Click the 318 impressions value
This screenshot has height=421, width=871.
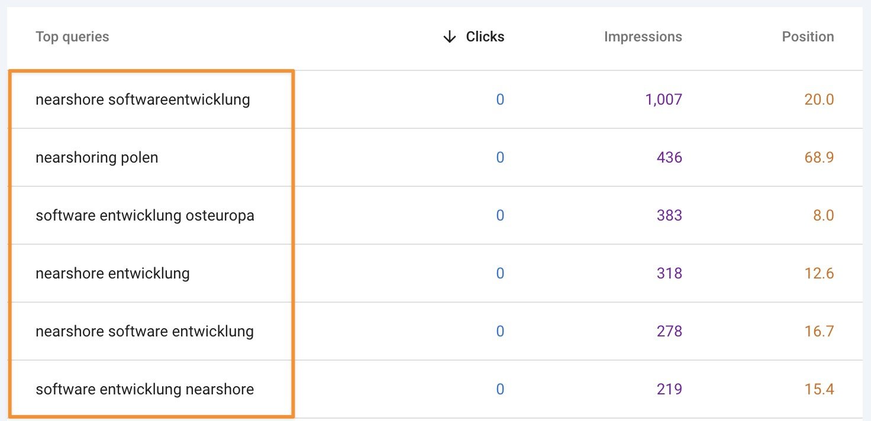click(x=669, y=274)
